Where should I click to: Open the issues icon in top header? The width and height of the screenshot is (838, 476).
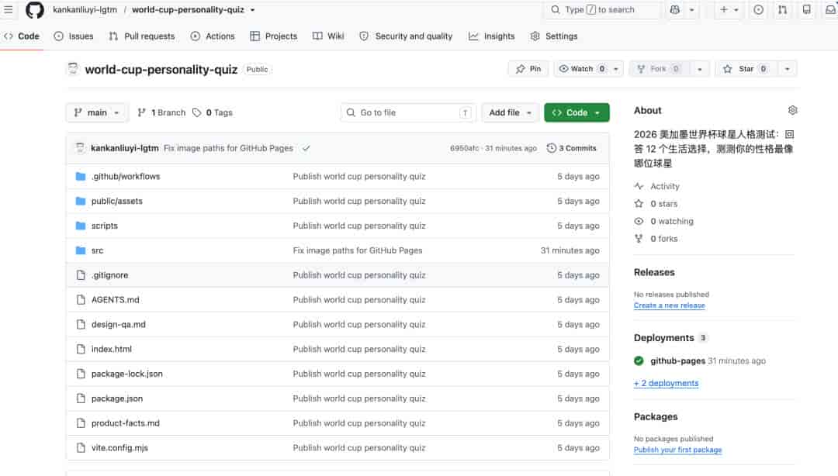(758, 9)
